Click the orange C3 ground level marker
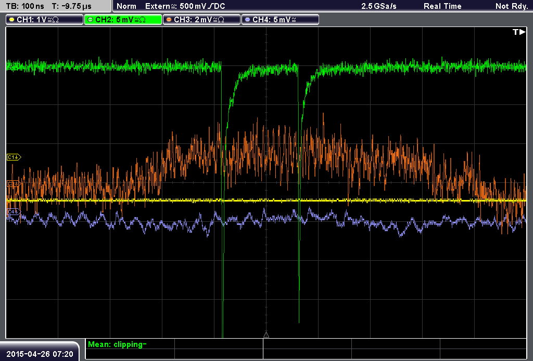 [14, 183]
